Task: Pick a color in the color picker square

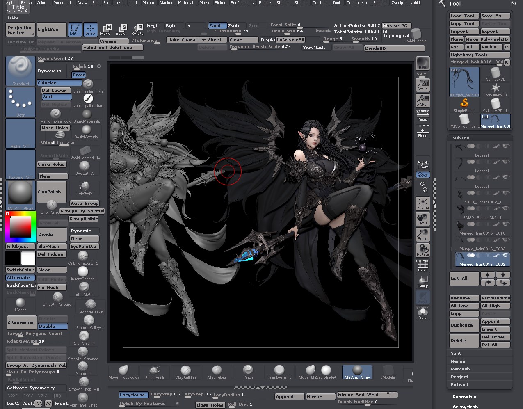Action: click(x=20, y=226)
